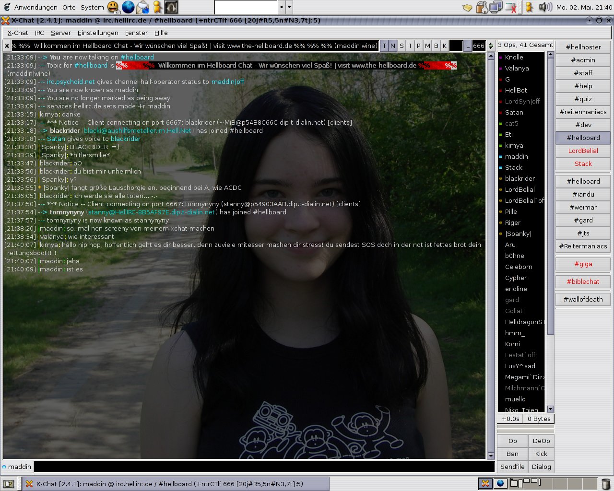Viewport: 614px width, 491px height.
Task: Toggle the N no-outside-messages mode button
Action: tap(393, 46)
